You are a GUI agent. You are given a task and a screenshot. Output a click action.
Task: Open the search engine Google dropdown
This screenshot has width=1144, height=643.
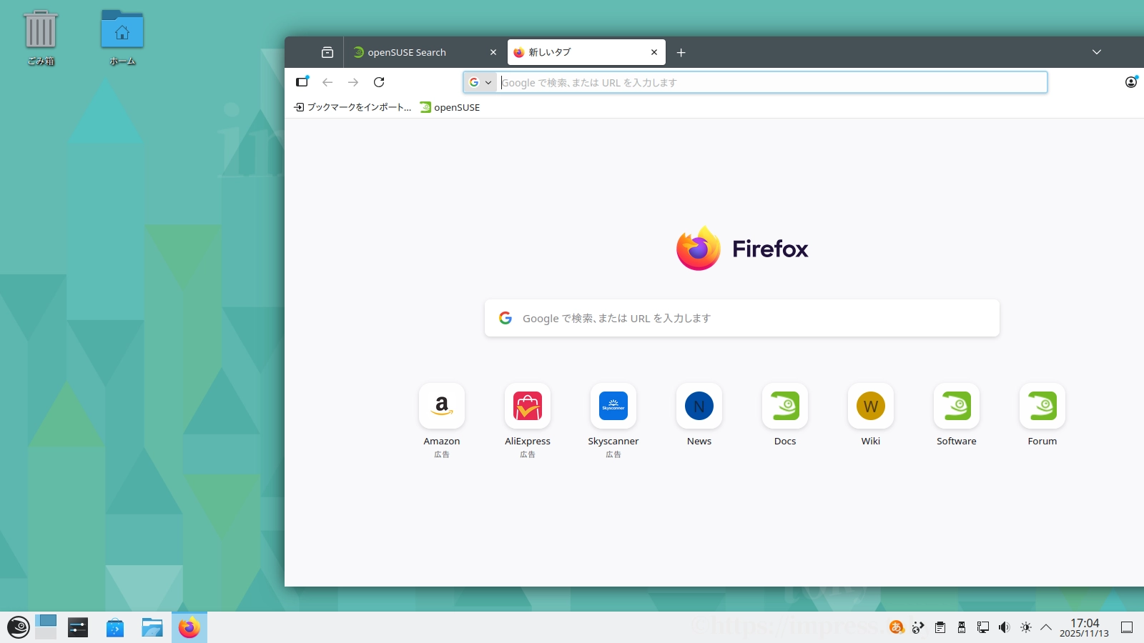(480, 82)
